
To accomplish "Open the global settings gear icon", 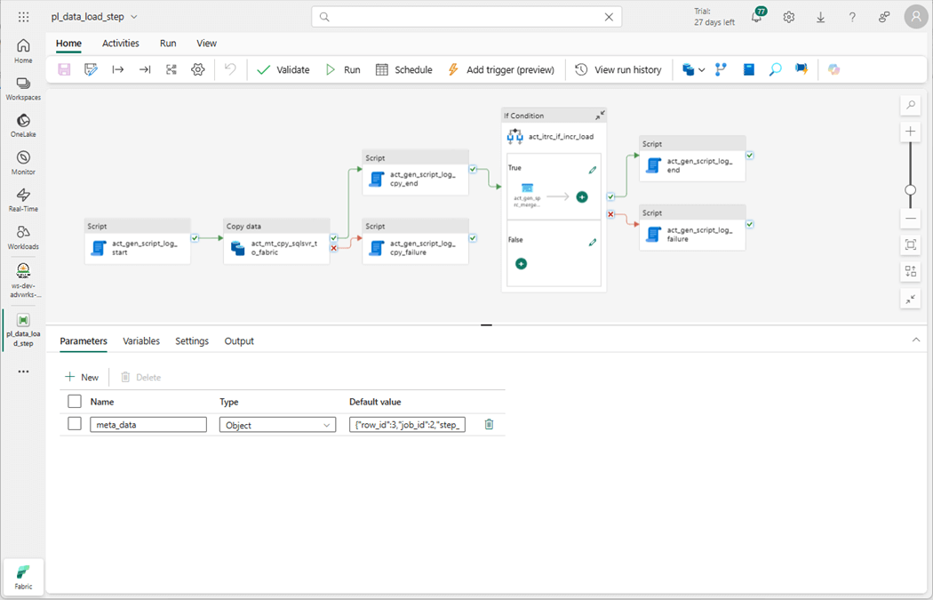I will tap(788, 17).
